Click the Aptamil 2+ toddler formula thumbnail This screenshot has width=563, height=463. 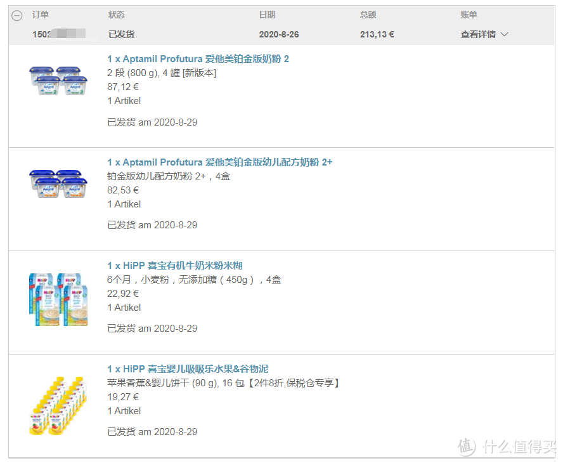pyautogui.click(x=58, y=184)
